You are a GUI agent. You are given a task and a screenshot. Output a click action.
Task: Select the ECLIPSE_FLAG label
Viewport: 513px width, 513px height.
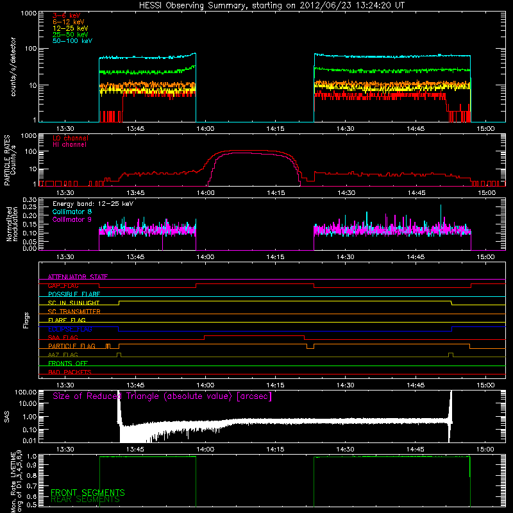pos(70,329)
